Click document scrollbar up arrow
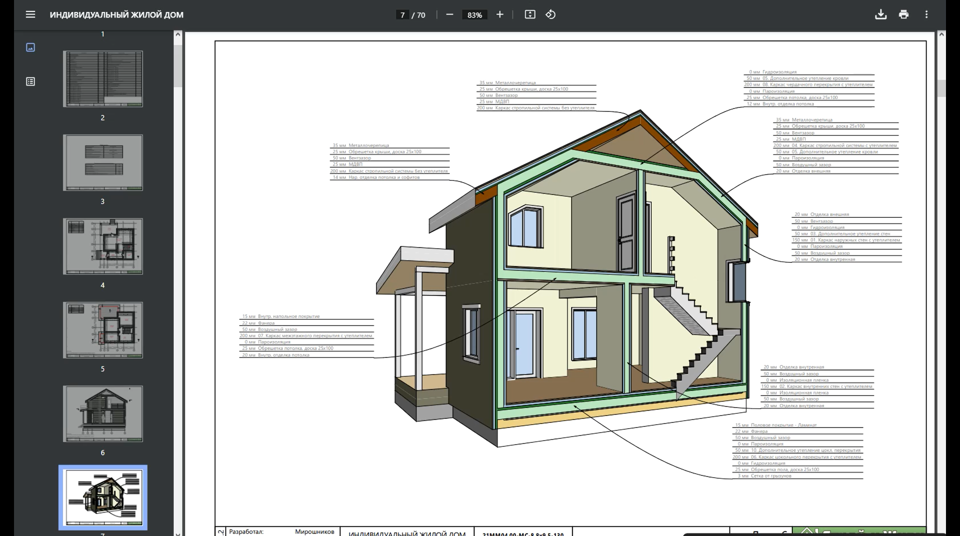 (941, 34)
